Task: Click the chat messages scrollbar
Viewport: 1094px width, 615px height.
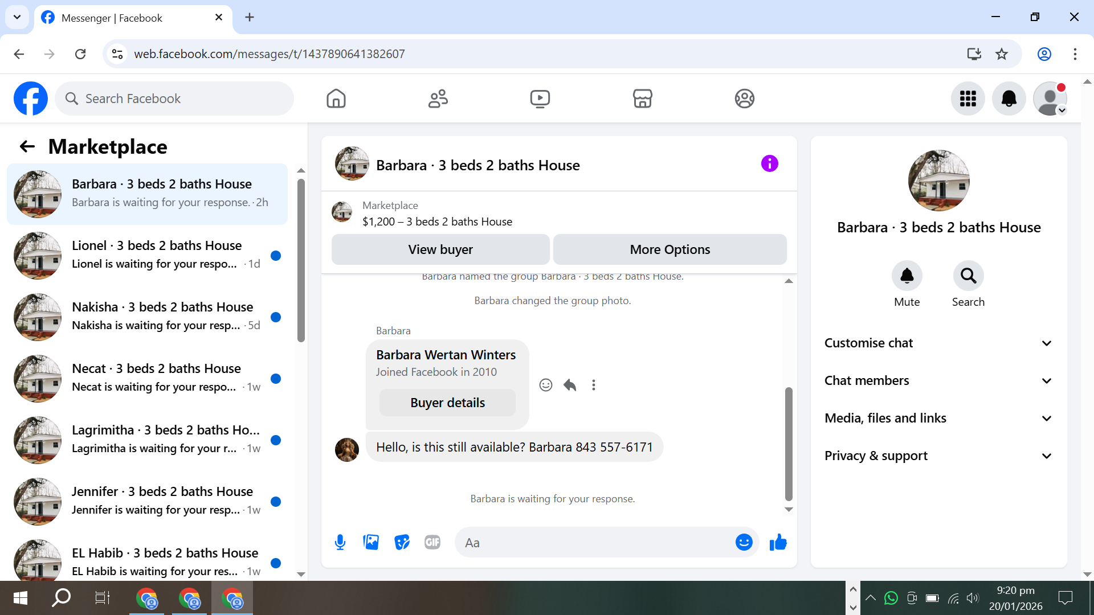Action: (x=789, y=444)
